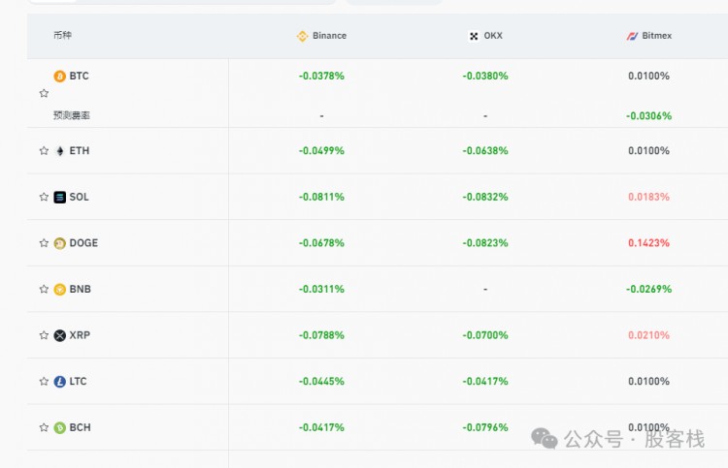Click the BTC coin icon
Screen dimensions: 728x468
(x=59, y=76)
